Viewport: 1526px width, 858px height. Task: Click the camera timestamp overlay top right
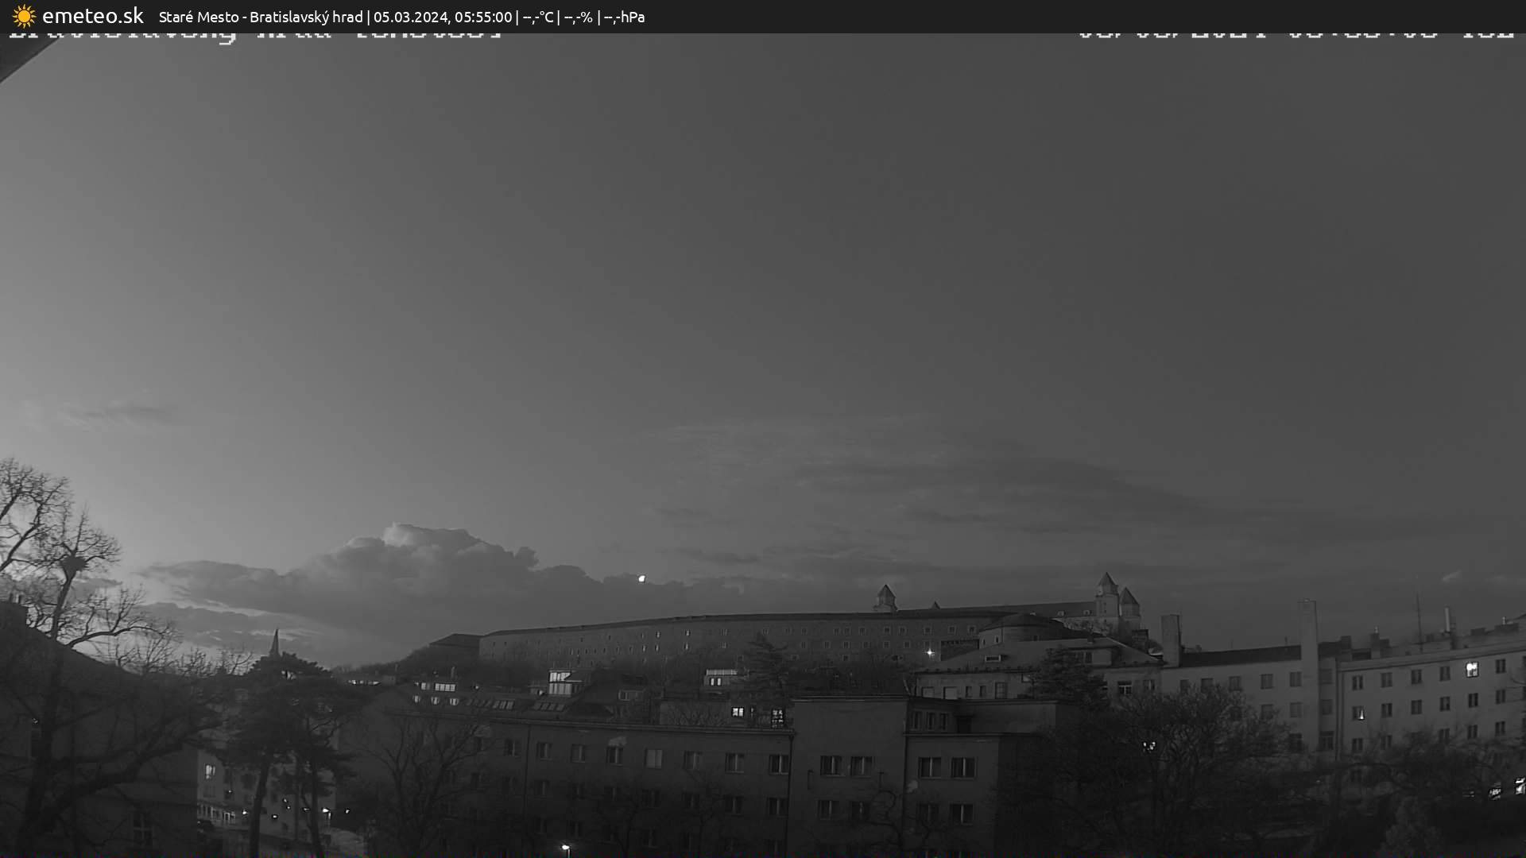click(1296, 35)
